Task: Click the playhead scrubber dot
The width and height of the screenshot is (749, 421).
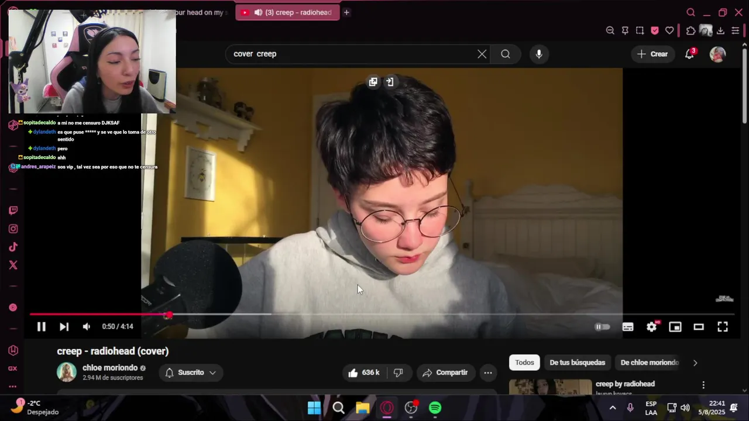Action: (x=169, y=315)
